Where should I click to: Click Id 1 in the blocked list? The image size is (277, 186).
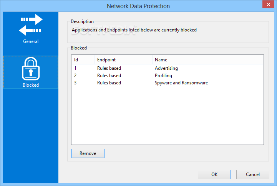75,68
